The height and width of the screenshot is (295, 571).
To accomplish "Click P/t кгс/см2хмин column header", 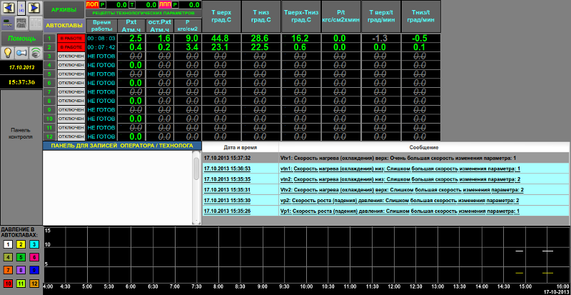I will (341, 16).
